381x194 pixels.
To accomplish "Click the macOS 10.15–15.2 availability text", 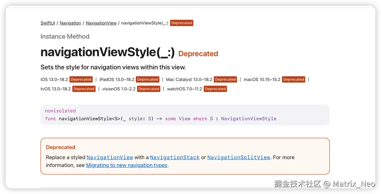I will click(x=262, y=79).
